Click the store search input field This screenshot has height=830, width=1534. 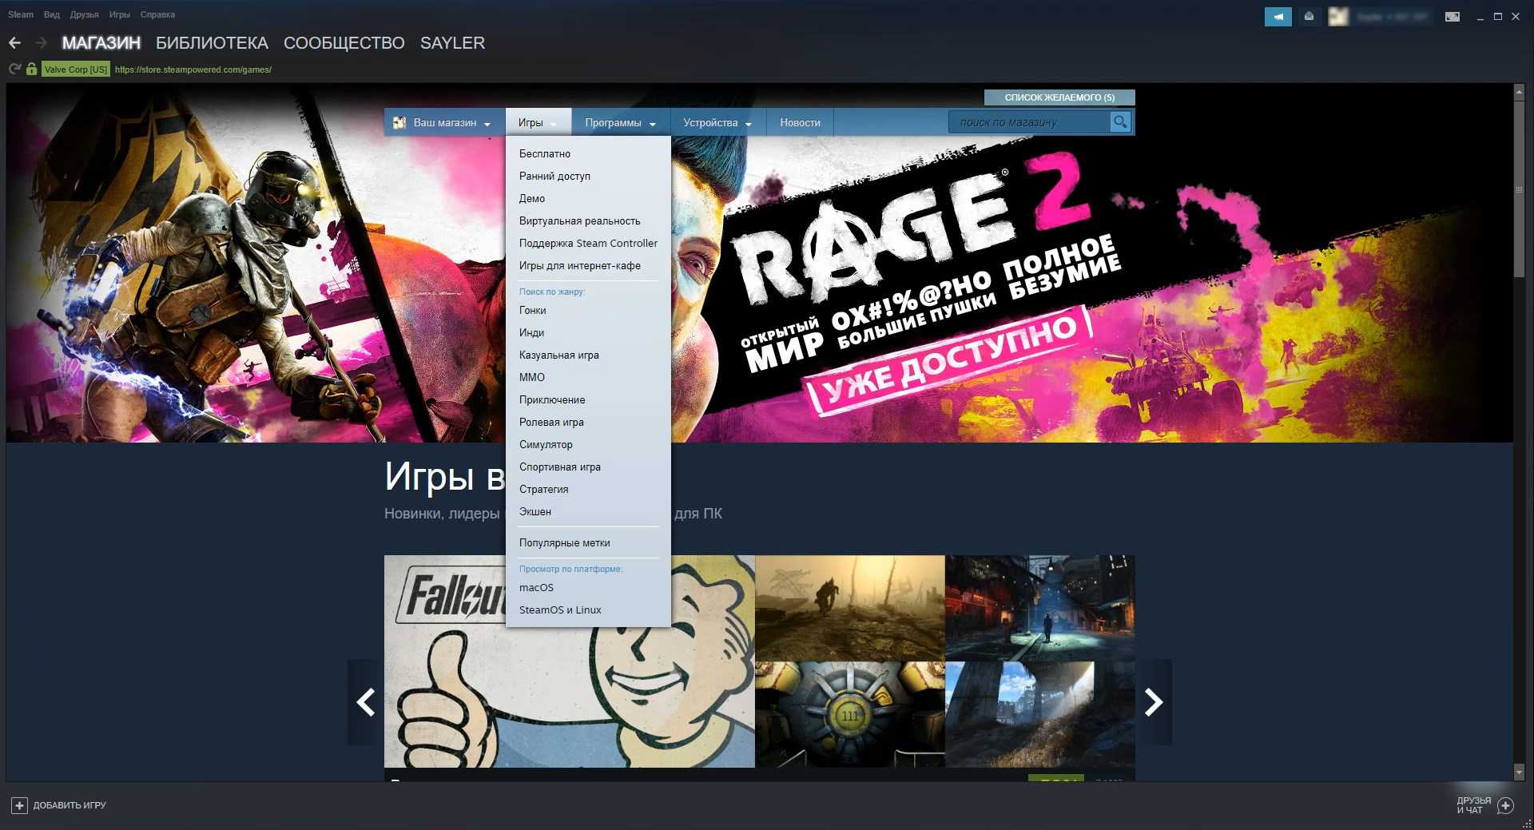coord(1029,122)
